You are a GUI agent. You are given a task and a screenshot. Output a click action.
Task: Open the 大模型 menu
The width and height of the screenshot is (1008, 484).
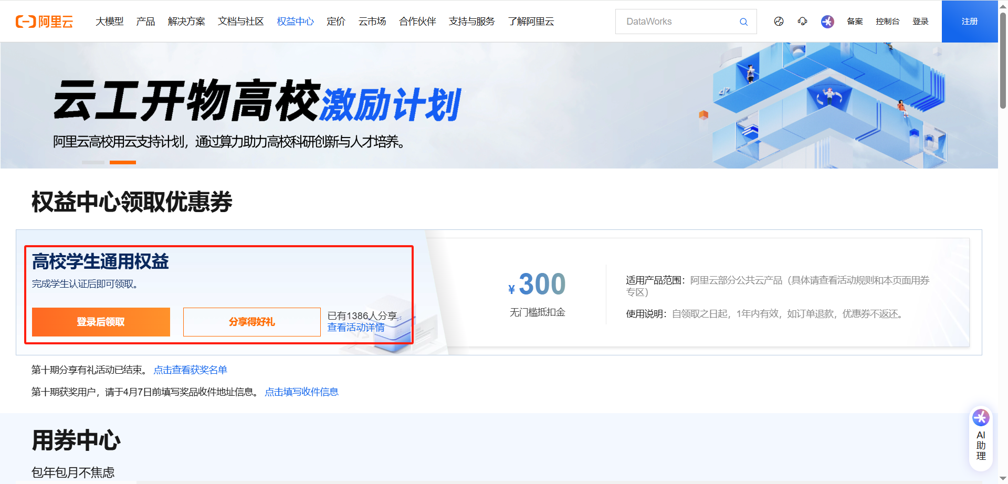110,22
